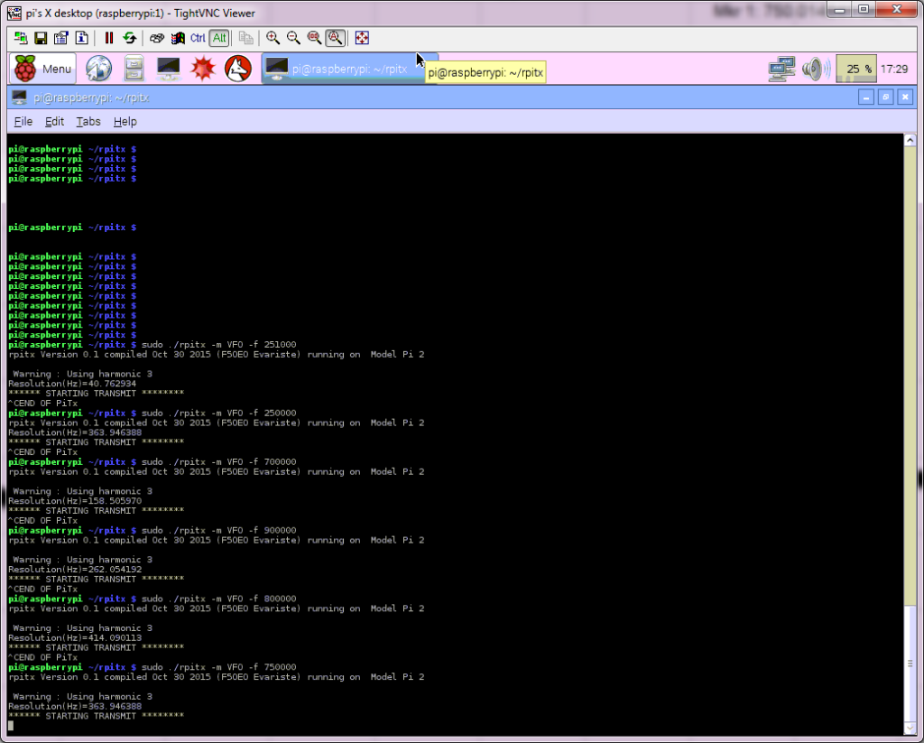
Task: Click the 25 % CPU usage monitor
Action: (x=856, y=69)
